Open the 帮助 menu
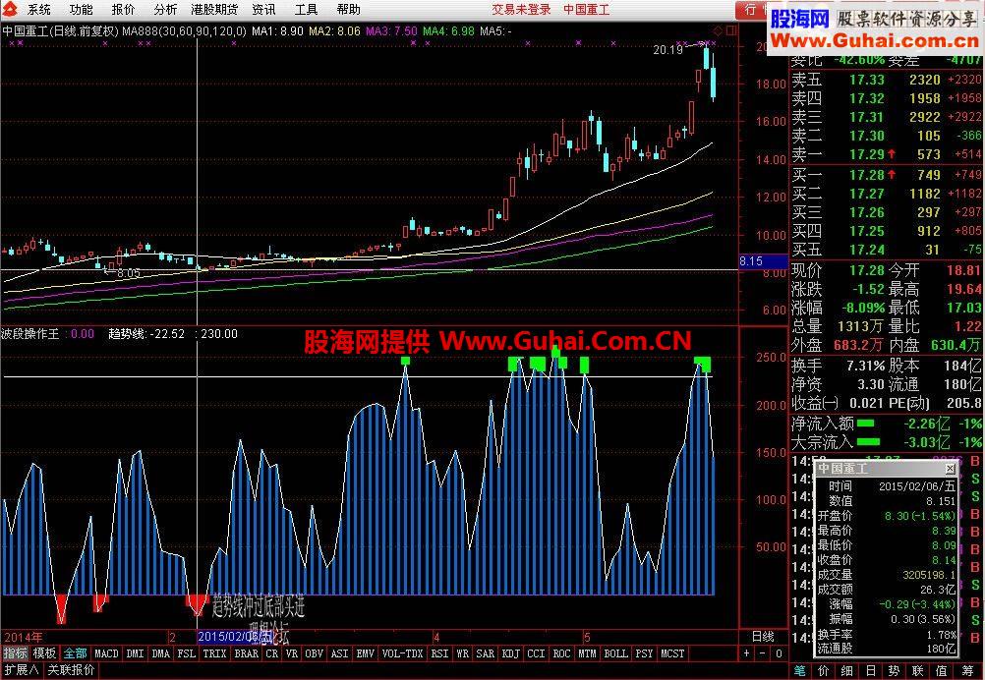This screenshot has width=985, height=680. tap(349, 10)
